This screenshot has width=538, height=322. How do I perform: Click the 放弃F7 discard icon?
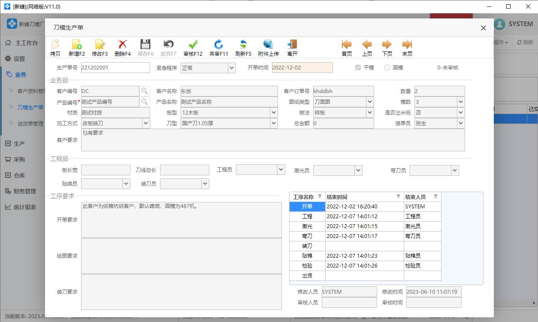(169, 44)
